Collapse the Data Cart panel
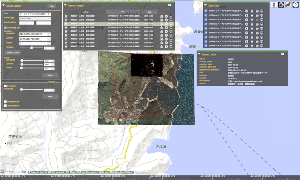 tap(205, 5)
